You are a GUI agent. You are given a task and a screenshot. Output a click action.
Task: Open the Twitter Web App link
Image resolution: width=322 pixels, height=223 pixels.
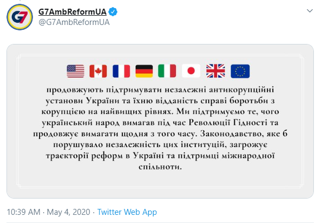pyautogui.click(x=127, y=212)
